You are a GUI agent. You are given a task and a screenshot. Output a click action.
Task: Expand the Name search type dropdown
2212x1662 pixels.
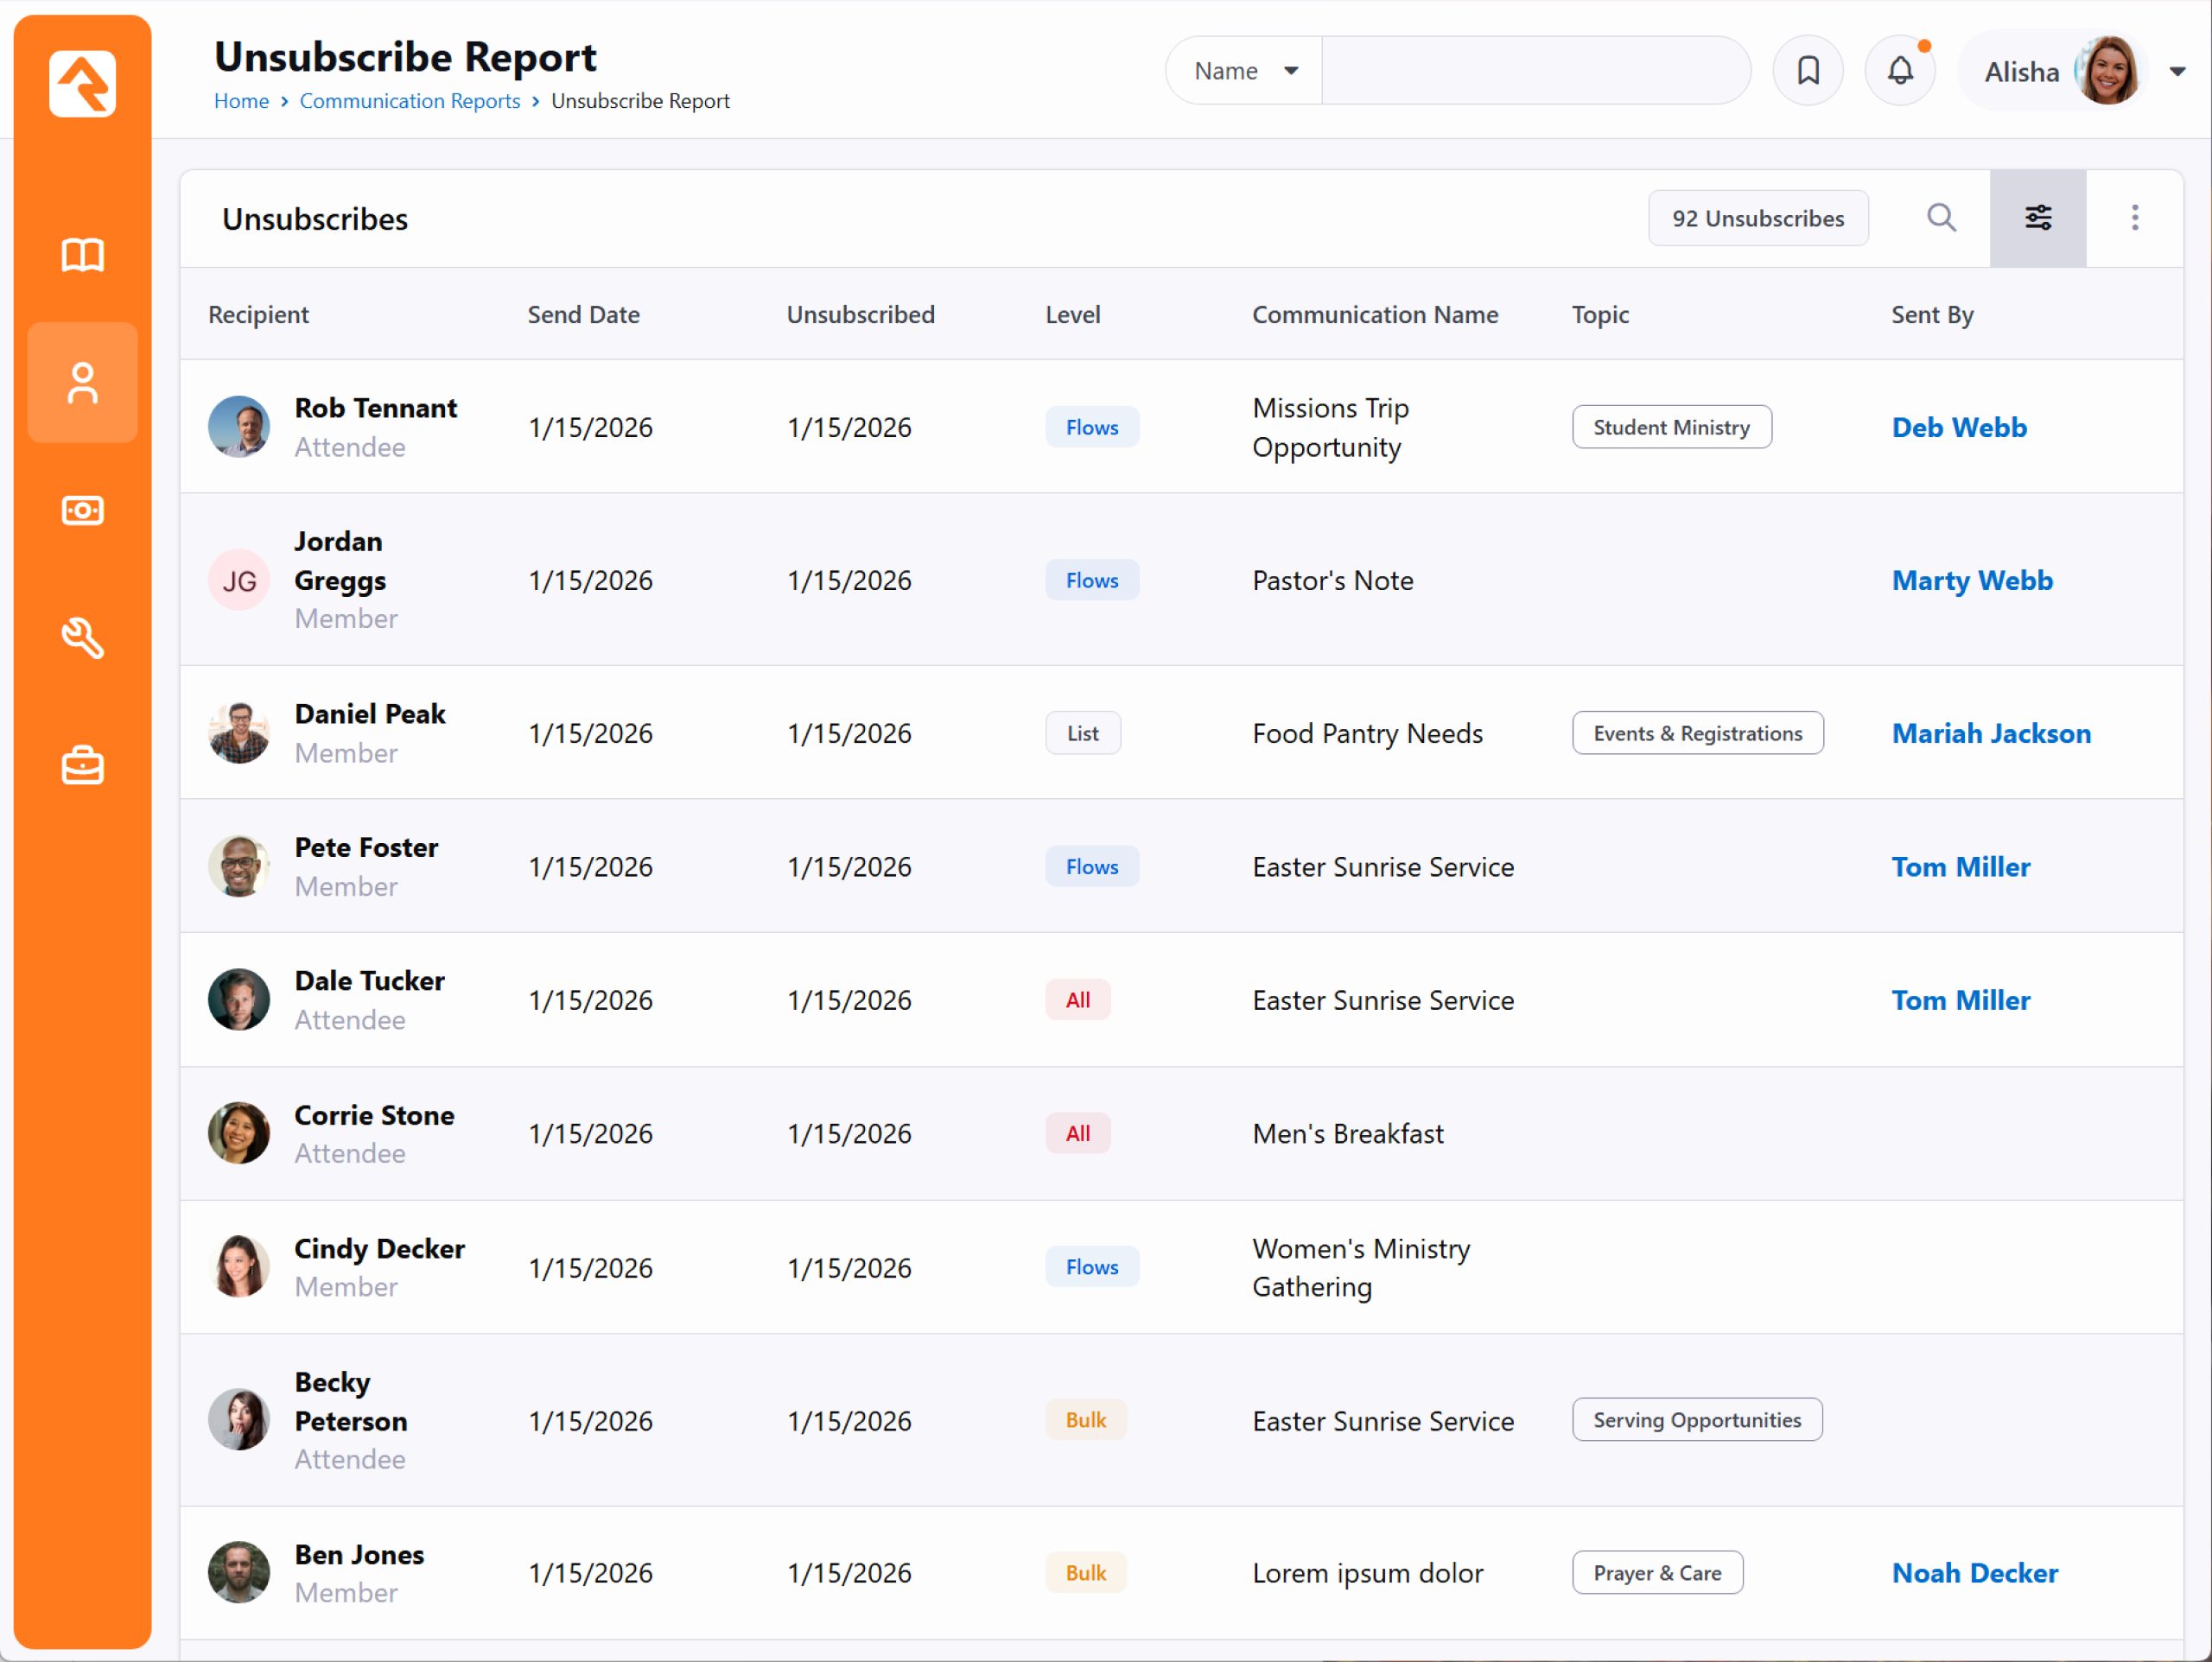pos(1245,71)
